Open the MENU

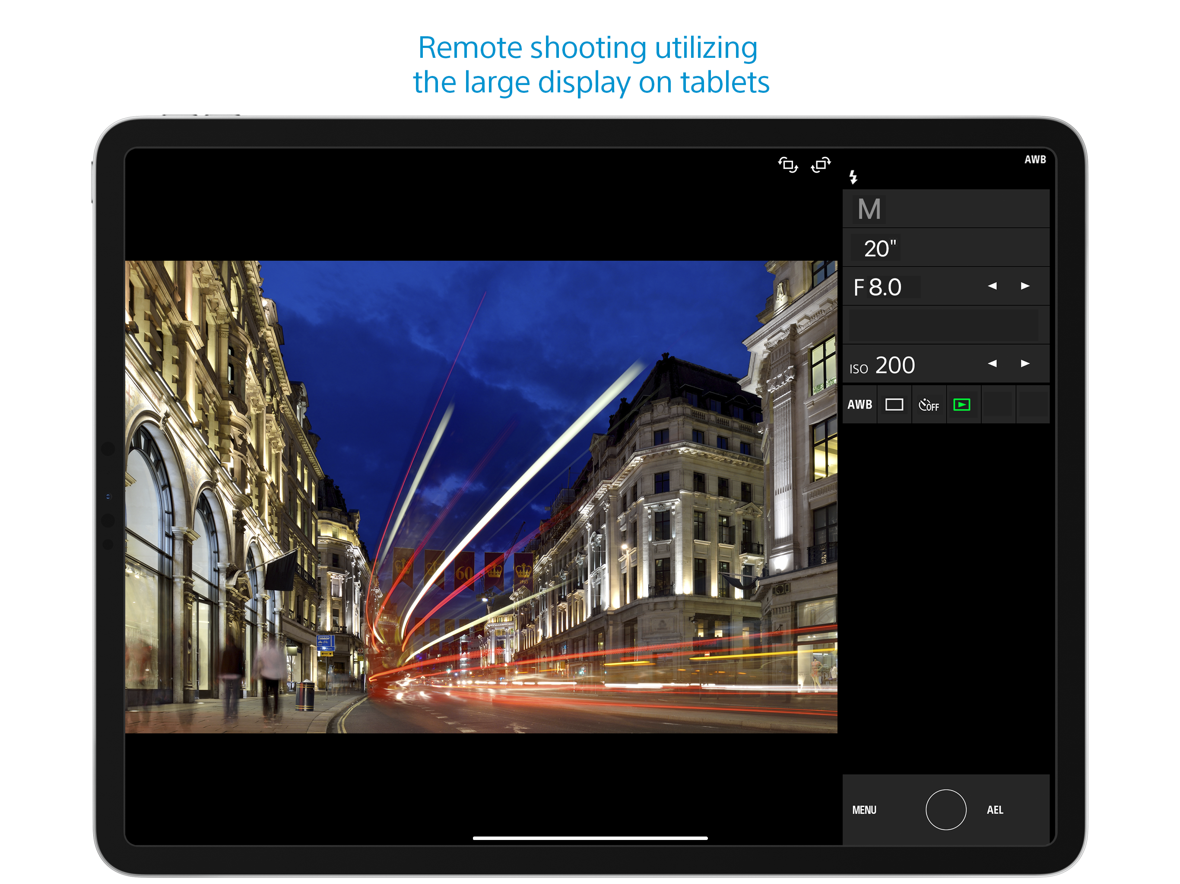864,809
